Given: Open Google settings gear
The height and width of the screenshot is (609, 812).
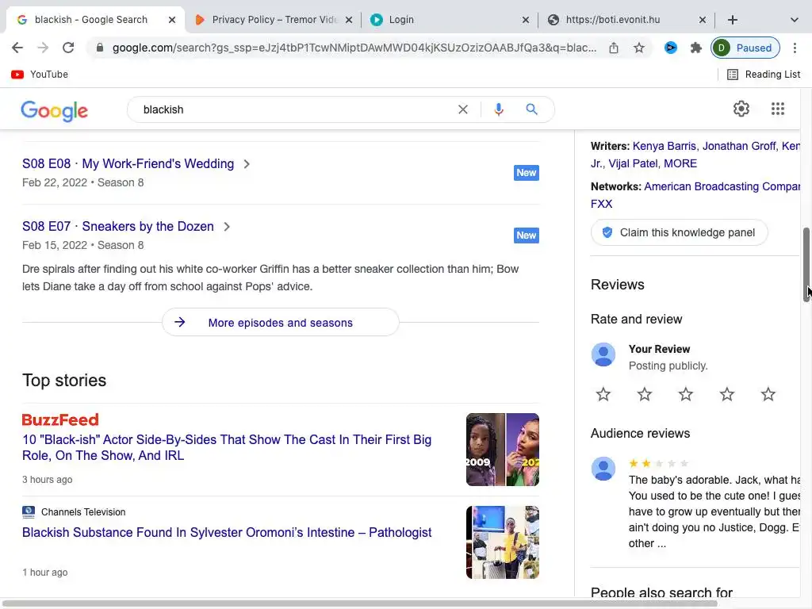Looking at the screenshot, I should tap(741, 109).
